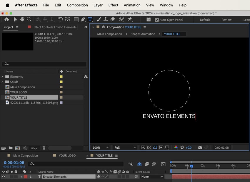Select the Selection arrow tool
This screenshot has width=250, height=182.
(x=16, y=19)
